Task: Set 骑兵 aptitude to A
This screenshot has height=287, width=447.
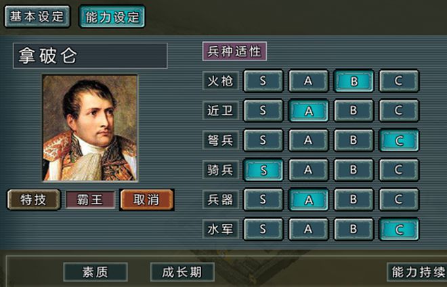Action: (x=308, y=170)
